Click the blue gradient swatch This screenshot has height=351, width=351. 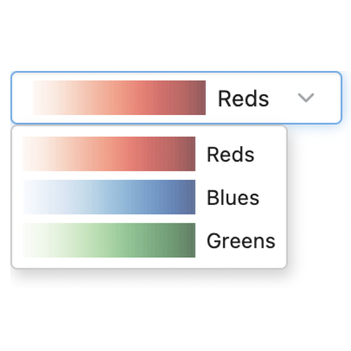[x=109, y=197]
